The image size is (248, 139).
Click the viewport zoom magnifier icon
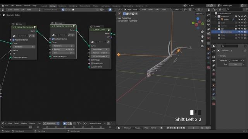tap(202, 32)
